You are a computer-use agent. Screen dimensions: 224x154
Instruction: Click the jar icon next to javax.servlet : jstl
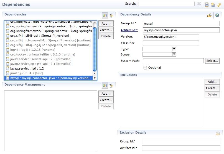[x=8, y=68]
